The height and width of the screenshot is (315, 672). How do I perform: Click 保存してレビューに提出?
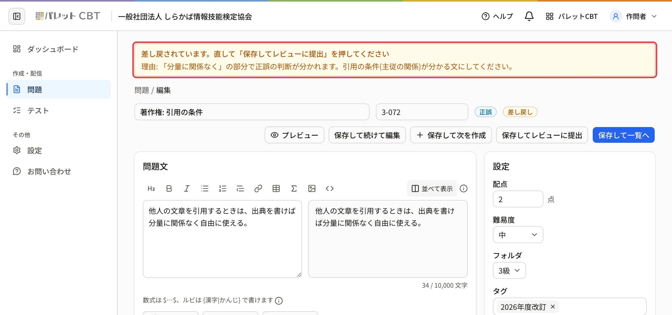click(542, 135)
